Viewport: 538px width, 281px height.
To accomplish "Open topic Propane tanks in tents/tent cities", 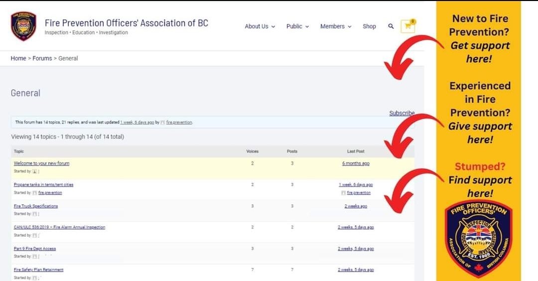I will [43, 184].
